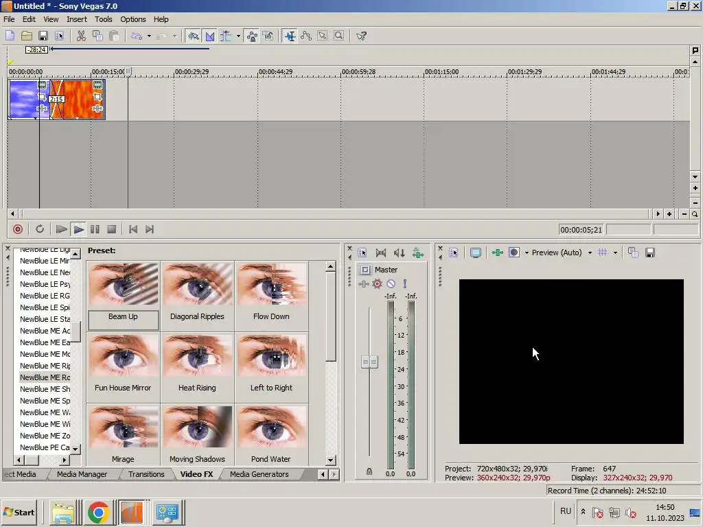Toggle Lock Envelopes to Events
The image size is (703, 527).
(x=252, y=36)
